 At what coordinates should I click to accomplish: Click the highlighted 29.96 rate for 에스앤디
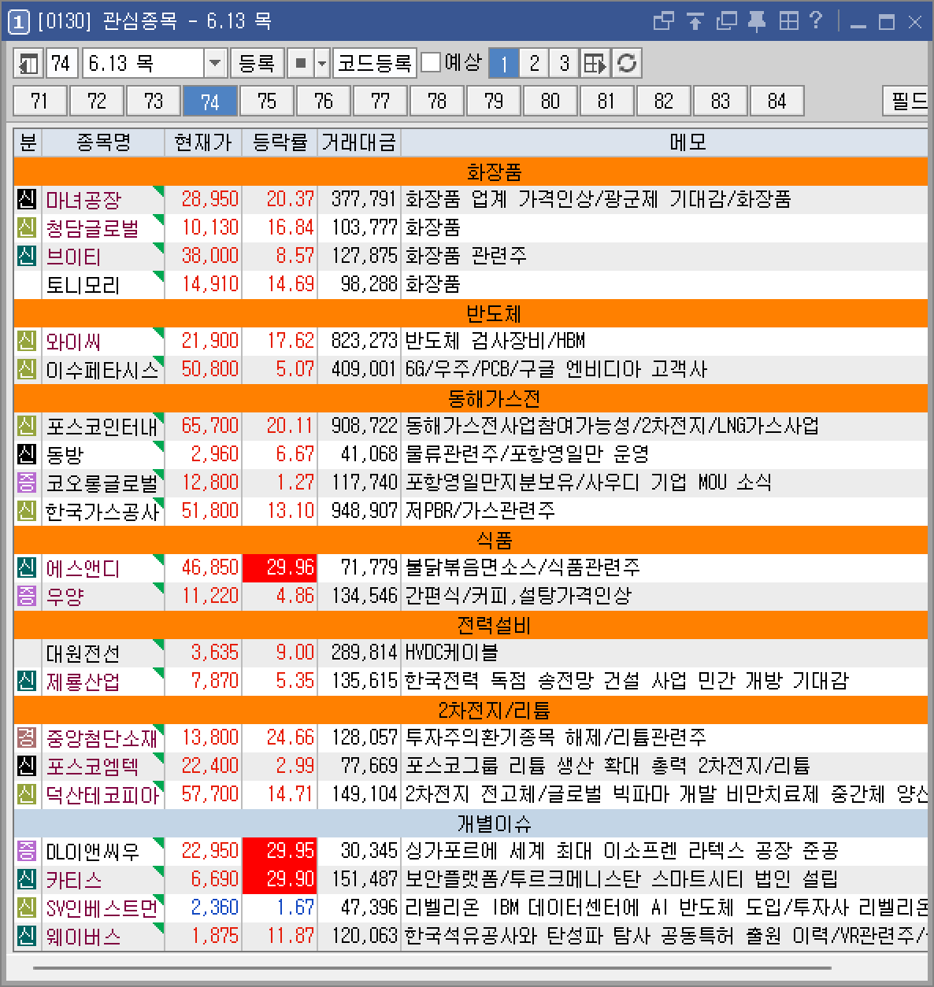[x=280, y=567]
